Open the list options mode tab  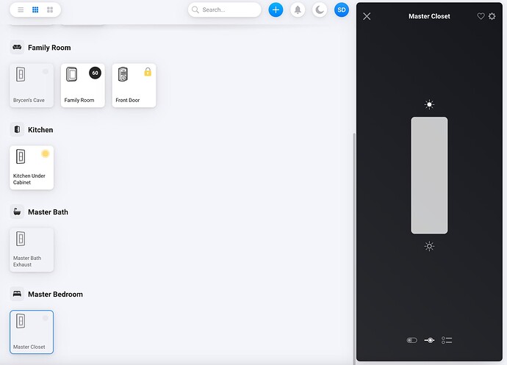(447, 340)
